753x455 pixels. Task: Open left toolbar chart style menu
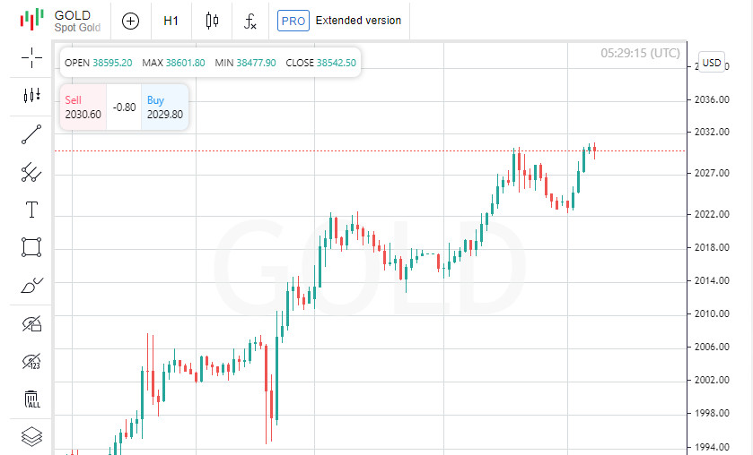[31, 95]
